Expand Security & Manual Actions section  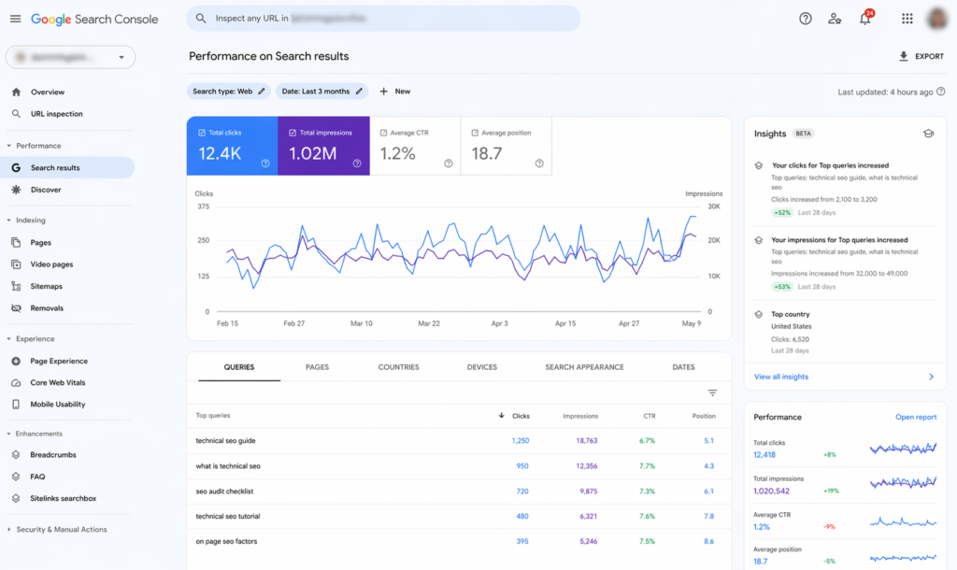coord(9,530)
